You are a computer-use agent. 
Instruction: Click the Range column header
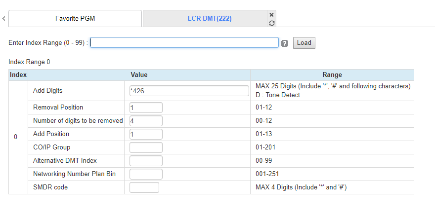pyautogui.click(x=332, y=75)
